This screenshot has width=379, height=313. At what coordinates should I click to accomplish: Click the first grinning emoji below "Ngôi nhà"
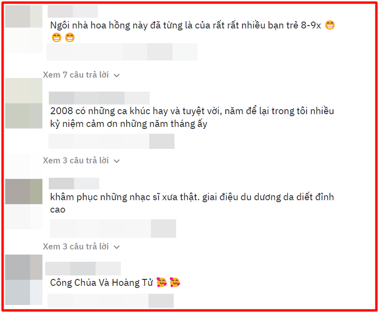pos(56,37)
